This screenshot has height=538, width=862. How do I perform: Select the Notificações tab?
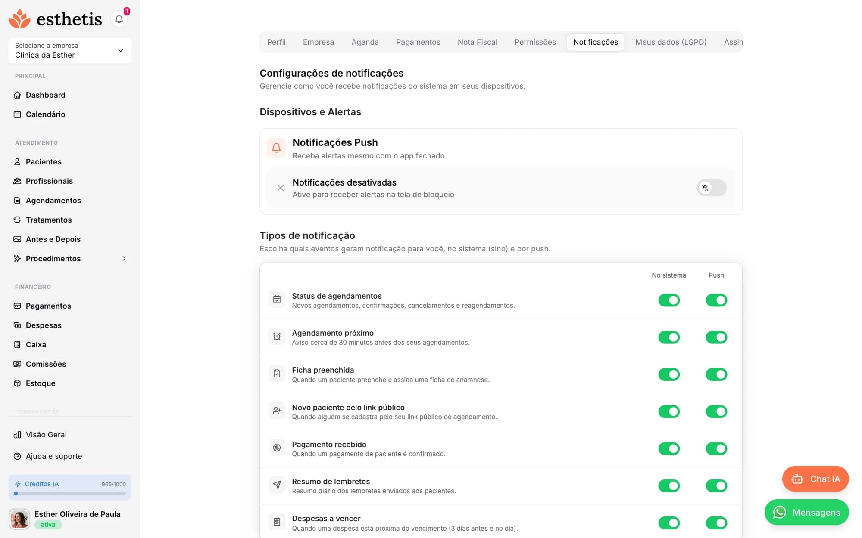click(596, 42)
